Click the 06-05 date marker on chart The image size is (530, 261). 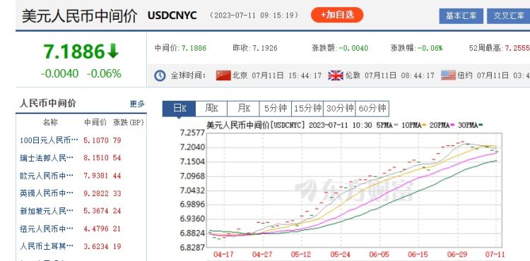point(379,255)
